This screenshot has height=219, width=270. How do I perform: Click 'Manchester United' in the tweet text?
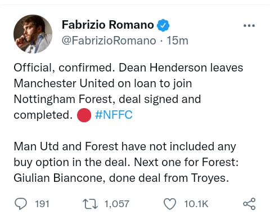tap(64, 83)
